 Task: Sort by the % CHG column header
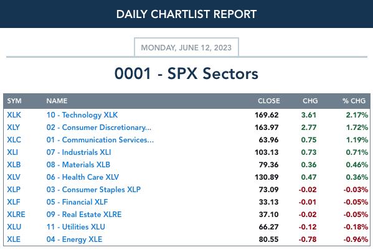354,101
